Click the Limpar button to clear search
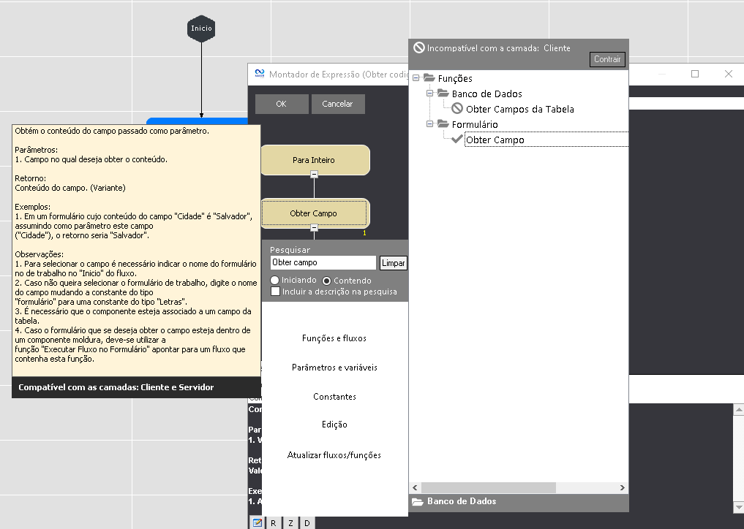 coord(393,263)
